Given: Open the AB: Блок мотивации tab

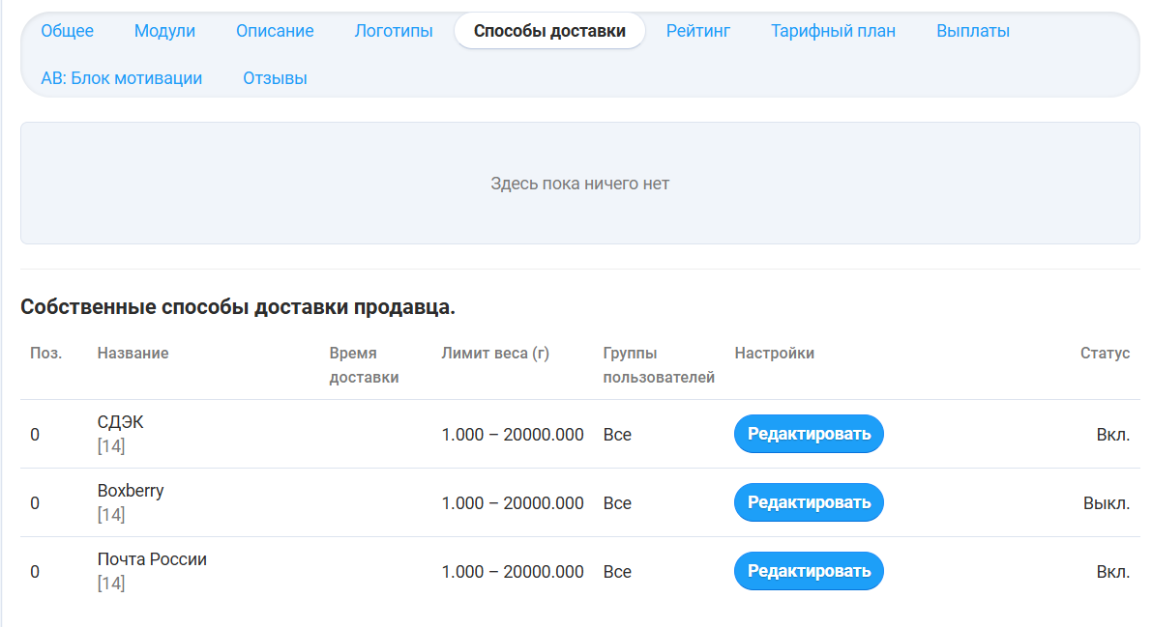Looking at the screenshot, I should (121, 78).
